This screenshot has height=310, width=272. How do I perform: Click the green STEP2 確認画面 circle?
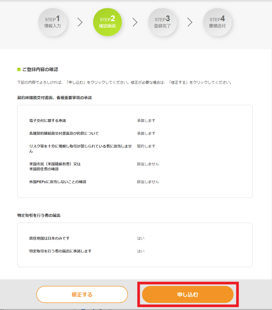107,22
